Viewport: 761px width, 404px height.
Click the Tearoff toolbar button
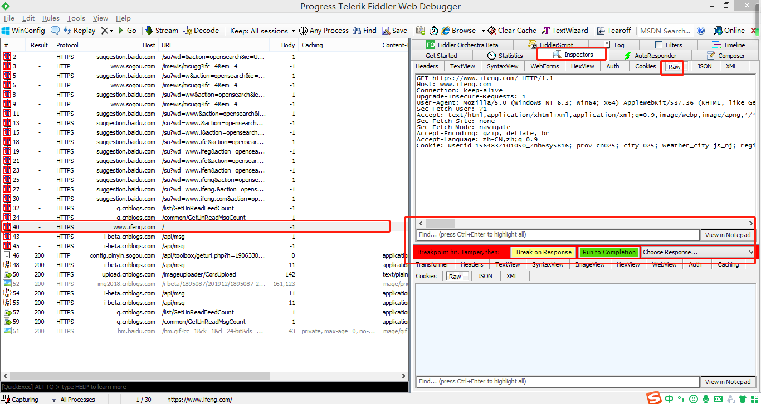(614, 31)
